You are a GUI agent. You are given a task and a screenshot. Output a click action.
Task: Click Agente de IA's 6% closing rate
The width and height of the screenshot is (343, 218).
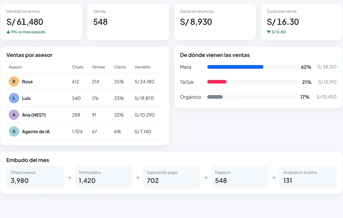click(x=117, y=131)
